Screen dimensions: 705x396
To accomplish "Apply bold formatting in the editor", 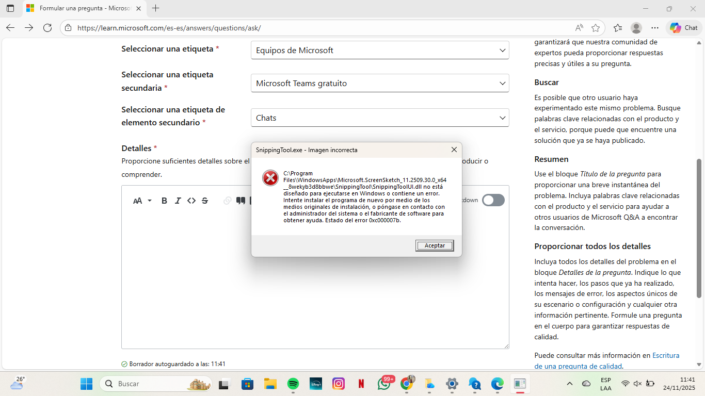I will click(164, 201).
